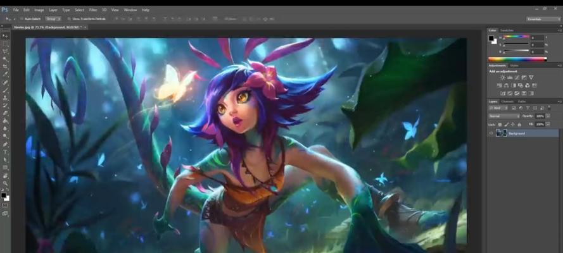Enable the Auto-Select checkbox
Screen dimensions: 563x253
[x=22, y=18]
